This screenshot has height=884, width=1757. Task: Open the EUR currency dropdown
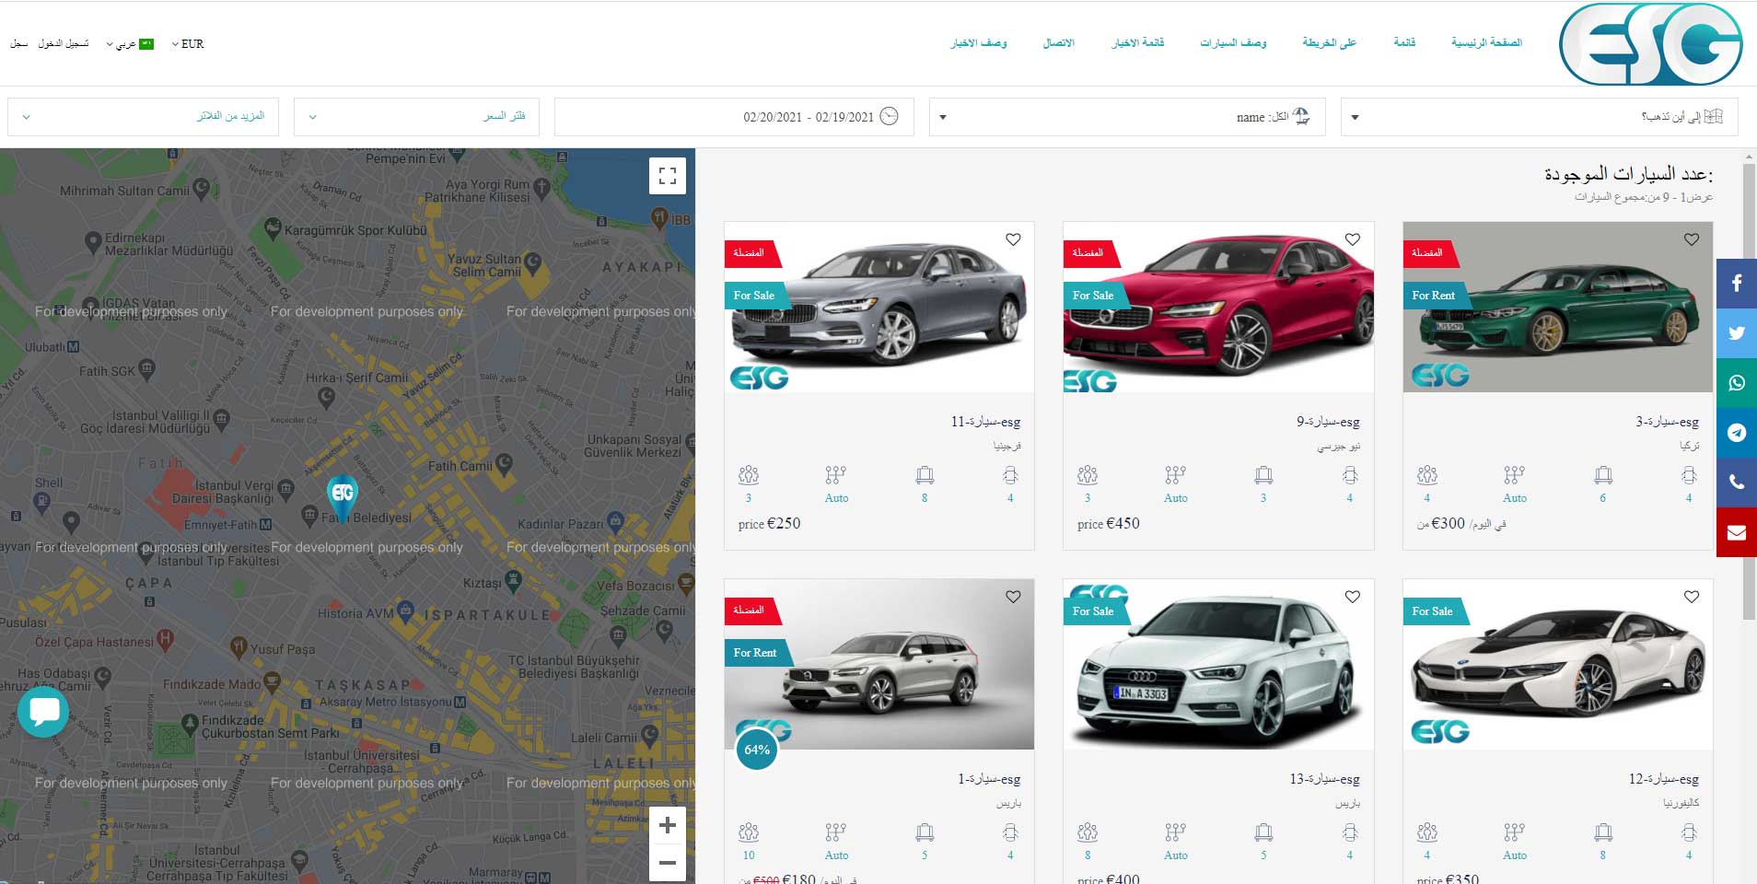188,43
